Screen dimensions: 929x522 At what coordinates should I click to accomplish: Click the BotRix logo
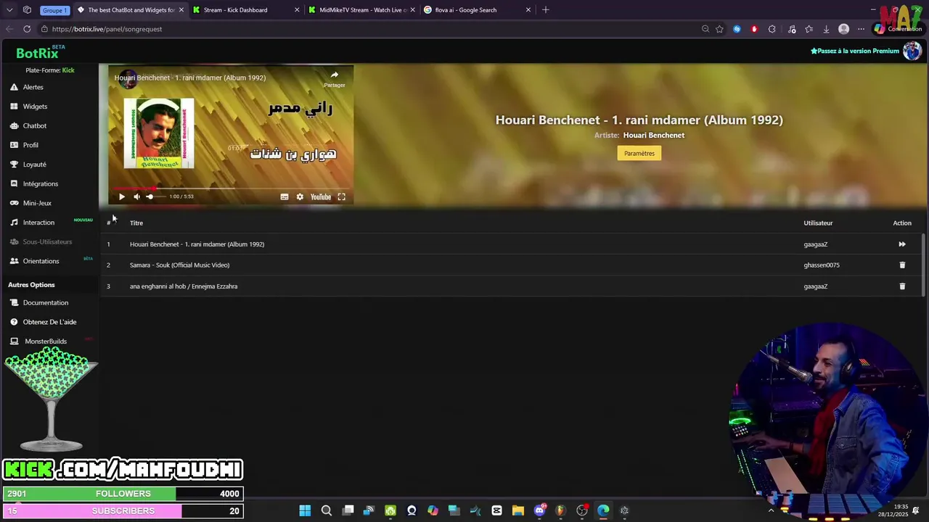[37, 53]
